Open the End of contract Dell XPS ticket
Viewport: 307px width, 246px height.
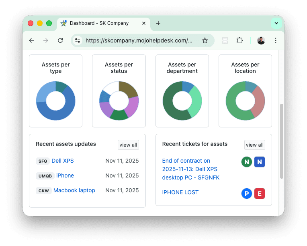point(191,169)
